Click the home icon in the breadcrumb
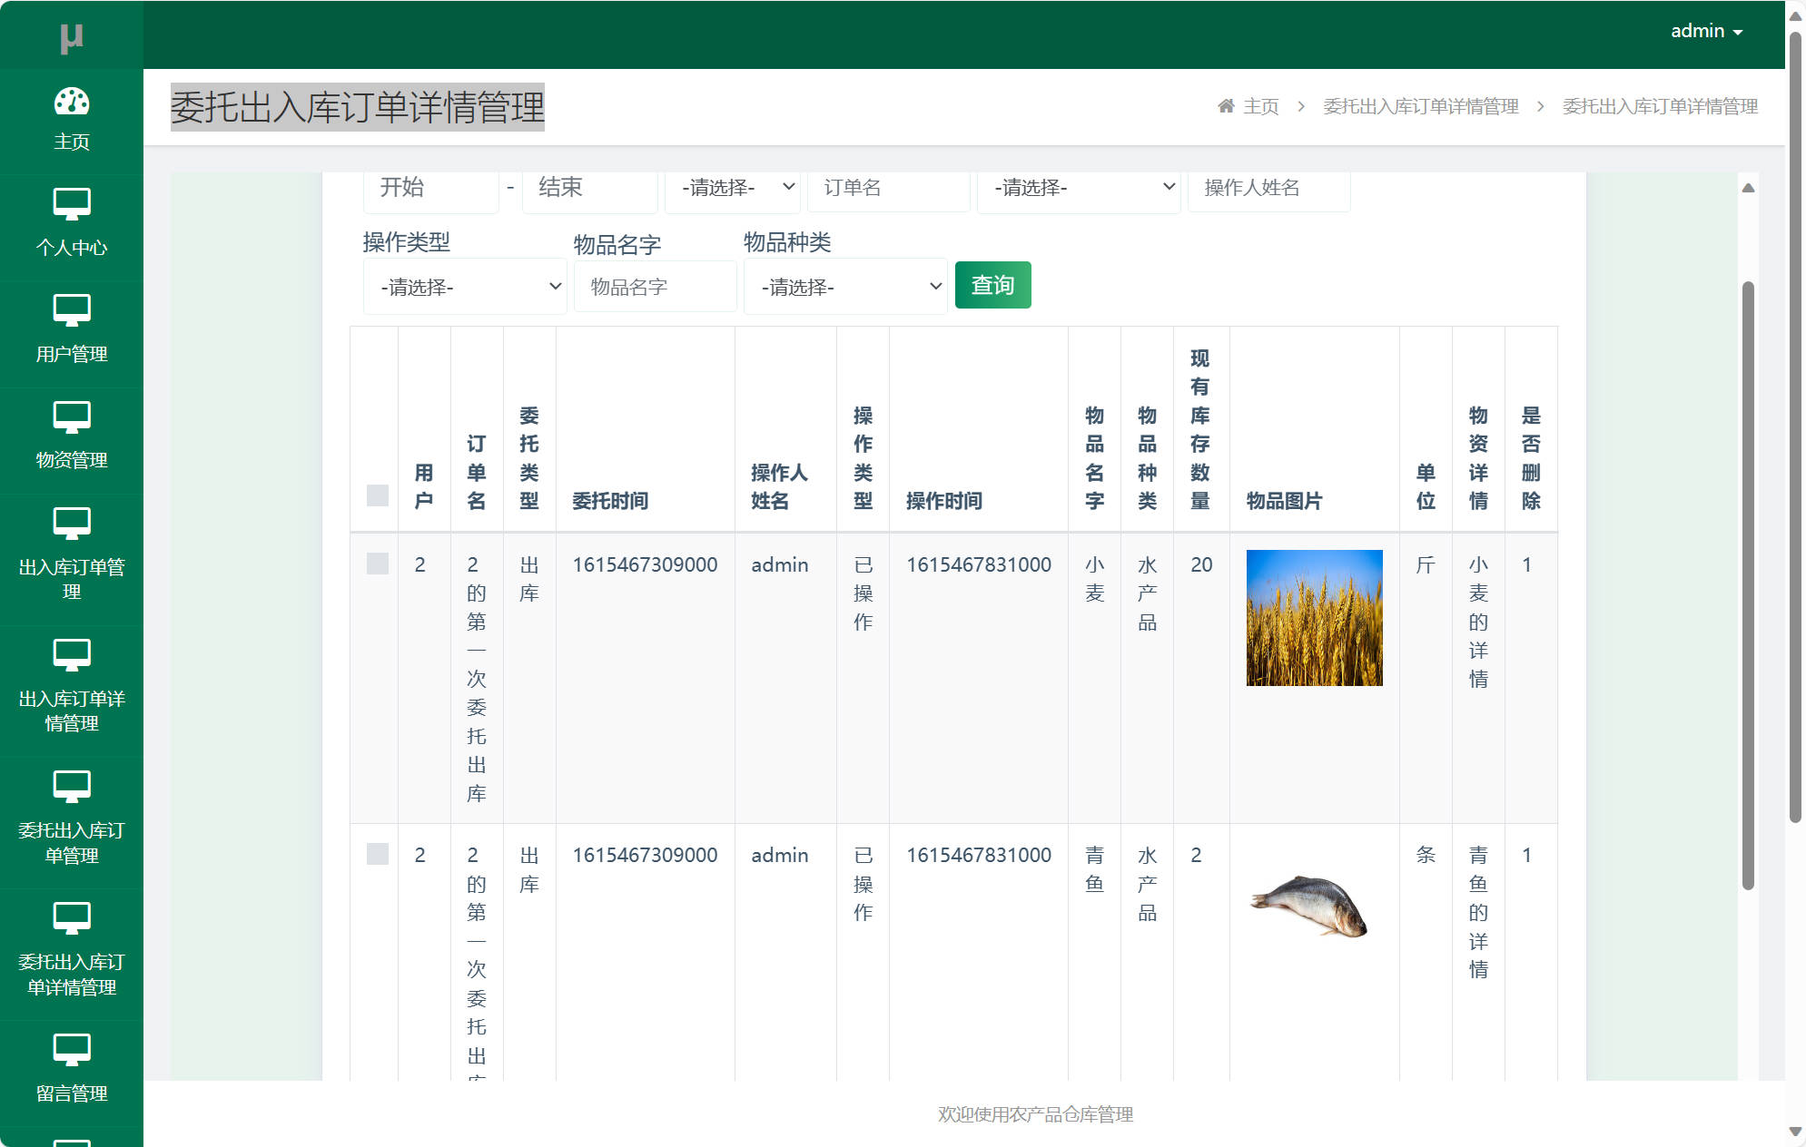 point(1225,105)
